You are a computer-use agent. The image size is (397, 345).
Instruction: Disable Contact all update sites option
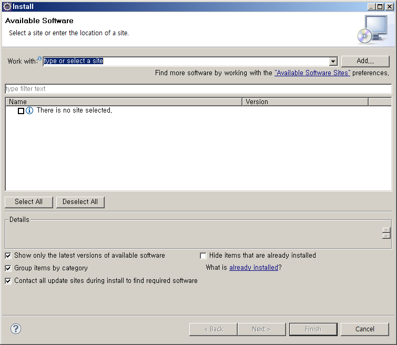click(x=8, y=281)
